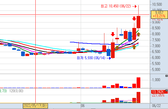
Task: Select the long red candle marking the 5,930 low
Action: tap(113, 50)
